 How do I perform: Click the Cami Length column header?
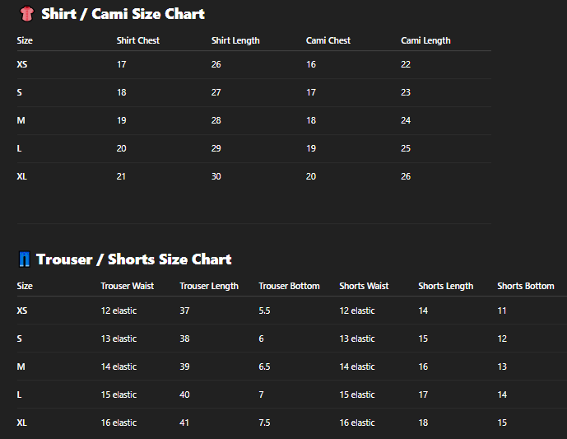pyautogui.click(x=425, y=40)
